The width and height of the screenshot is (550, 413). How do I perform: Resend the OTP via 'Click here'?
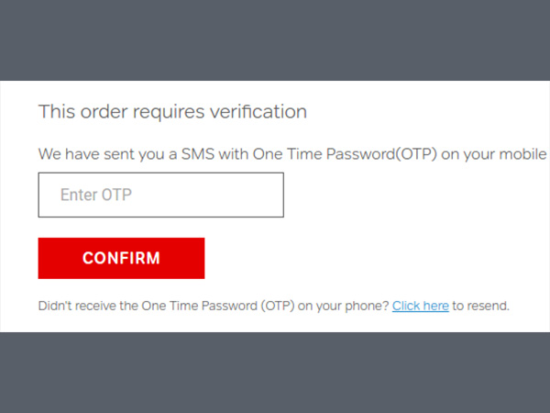(x=420, y=306)
